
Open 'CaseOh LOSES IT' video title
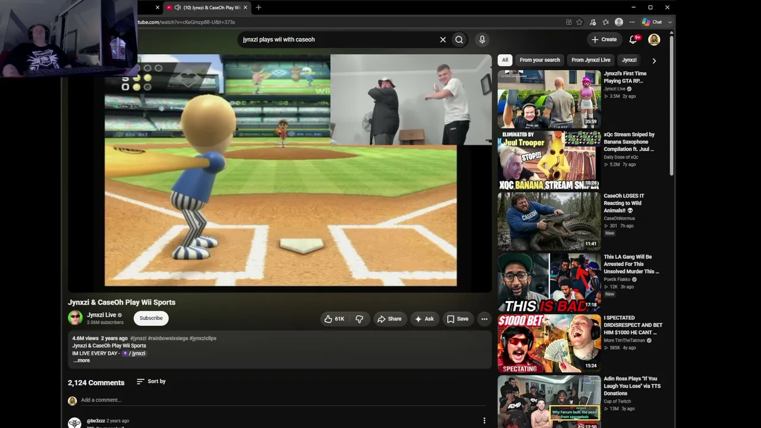(x=624, y=203)
